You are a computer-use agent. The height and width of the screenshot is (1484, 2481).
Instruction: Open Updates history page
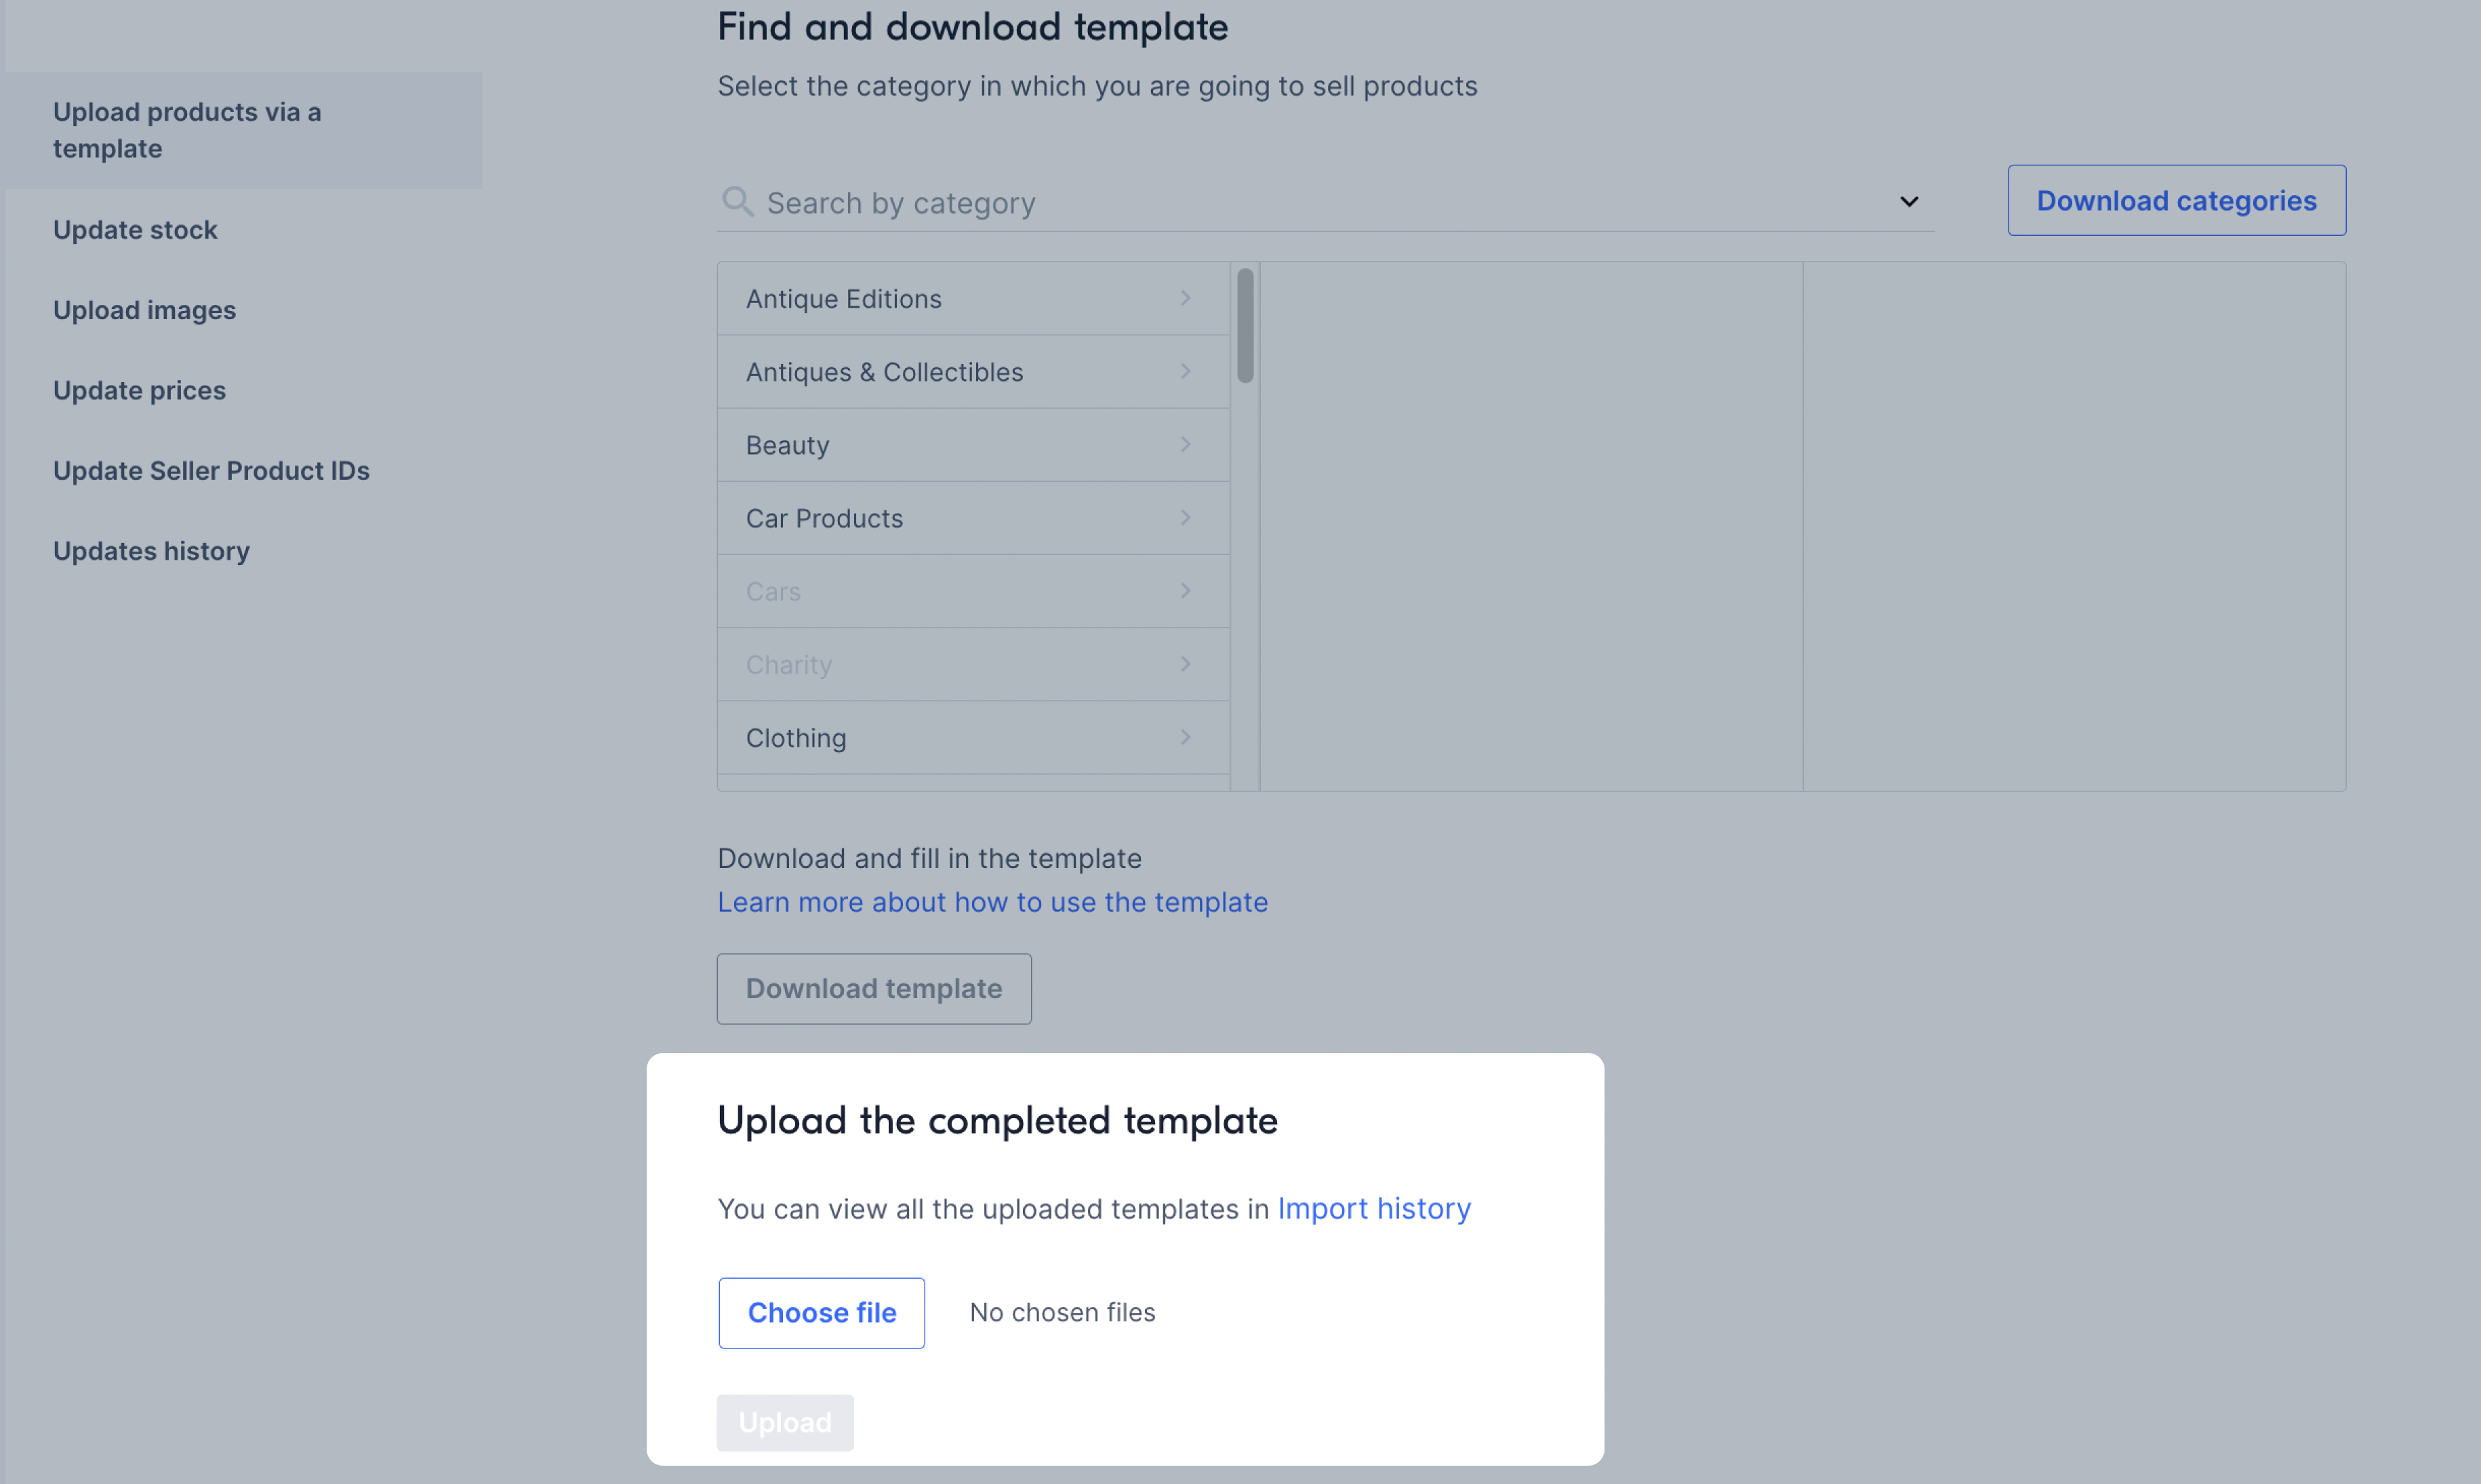(151, 551)
